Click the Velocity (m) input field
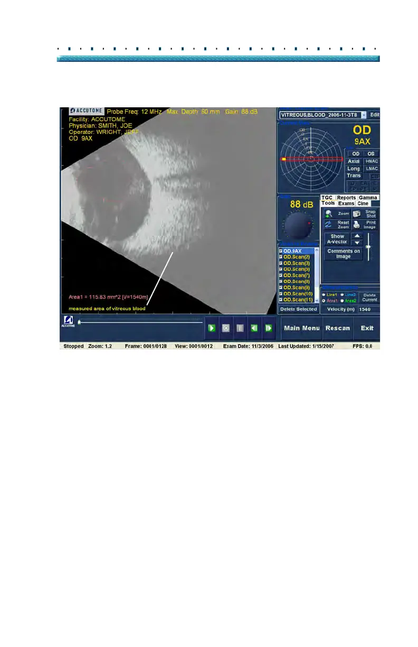418x647 pixels. 368,309
